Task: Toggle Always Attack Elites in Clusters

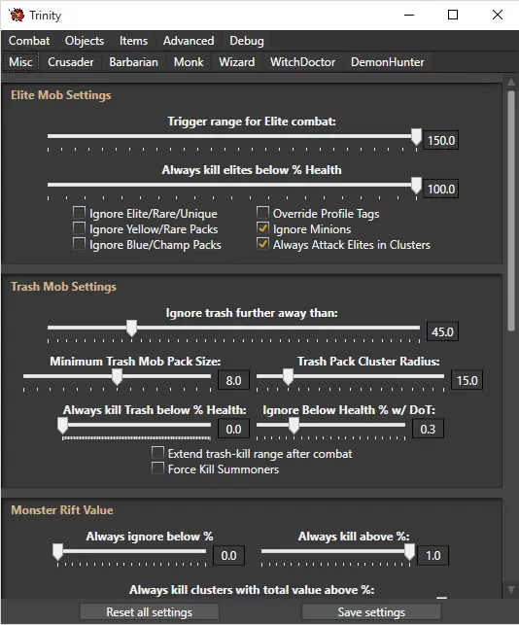Action: pos(262,244)
